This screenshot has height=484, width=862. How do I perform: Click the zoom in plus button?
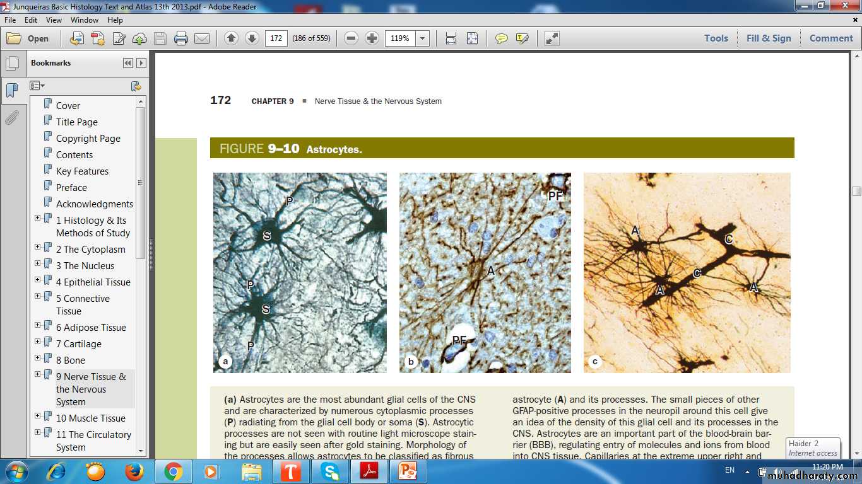coord(372,38)
